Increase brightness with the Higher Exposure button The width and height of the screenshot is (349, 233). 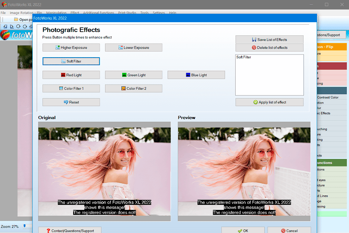coord(71,47)
